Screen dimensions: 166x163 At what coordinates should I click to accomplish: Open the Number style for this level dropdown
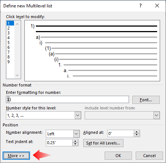78,115
